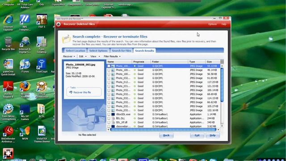Image resolution: width=286 pixels, height=161 pixels.
Task: Check the vboxwebsr... row checkbox
Action: 109,126
